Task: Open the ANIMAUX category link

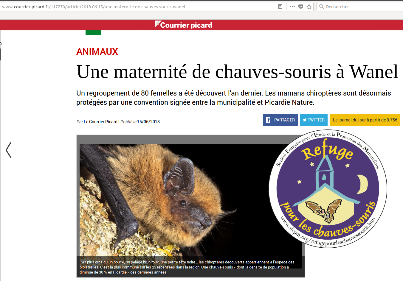Action: (x=97, y=51)
